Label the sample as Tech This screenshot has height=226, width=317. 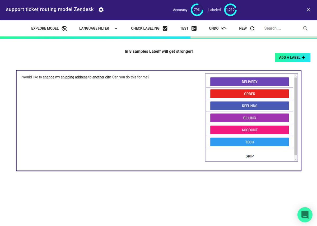[x=250, y=142]
